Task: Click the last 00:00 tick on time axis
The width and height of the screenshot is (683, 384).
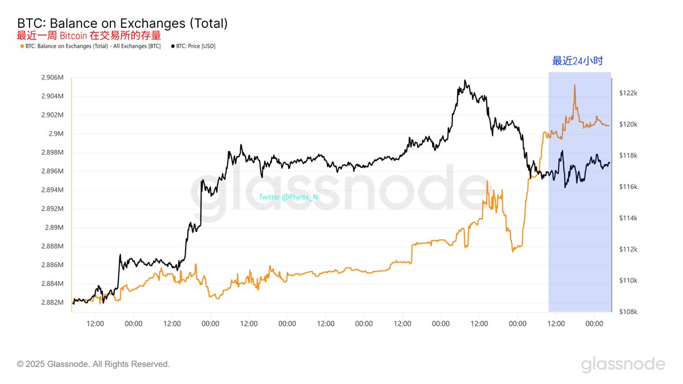Action: 594,324
